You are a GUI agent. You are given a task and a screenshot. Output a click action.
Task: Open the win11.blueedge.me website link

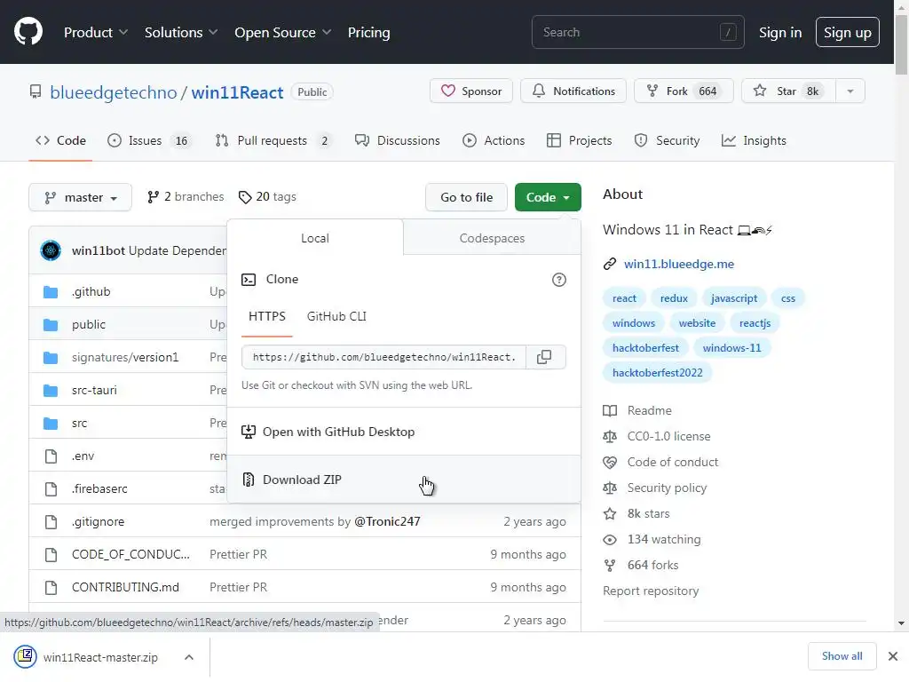pyautogui.click(x=679, y=264)
